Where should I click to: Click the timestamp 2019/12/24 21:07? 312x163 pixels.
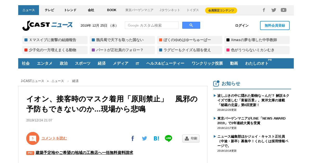click(39, 120)
